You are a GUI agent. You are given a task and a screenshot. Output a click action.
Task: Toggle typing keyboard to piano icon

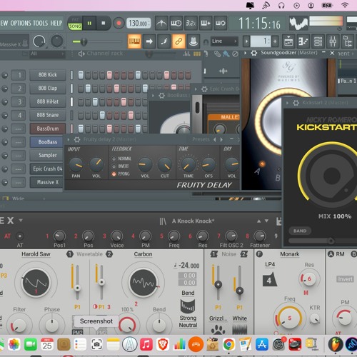(x=134, y=41)
